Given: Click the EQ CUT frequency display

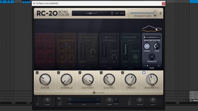Looking at the screenshot, I should (x=84, y=101).
